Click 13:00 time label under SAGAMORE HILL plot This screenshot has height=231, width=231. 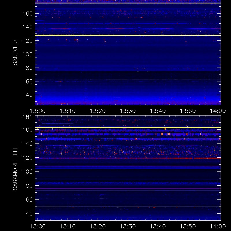click(x=38, y=226)
